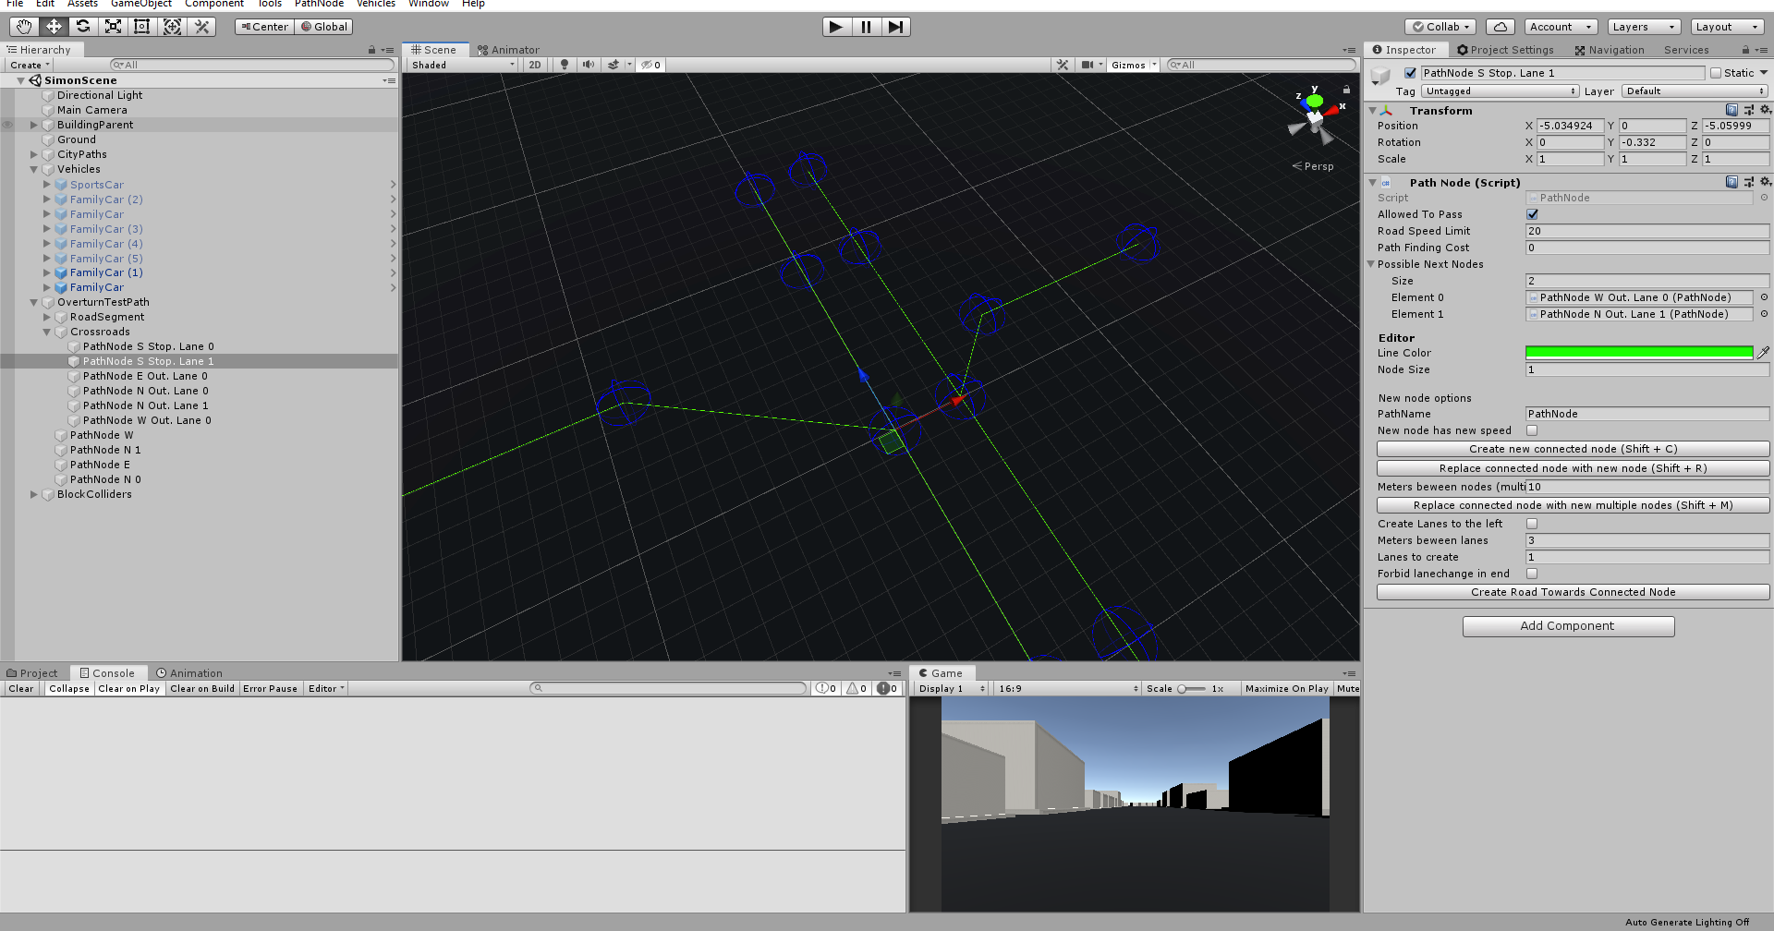Pause the game
Viewport: 1774px width, 931px height.
click(866, 27)
